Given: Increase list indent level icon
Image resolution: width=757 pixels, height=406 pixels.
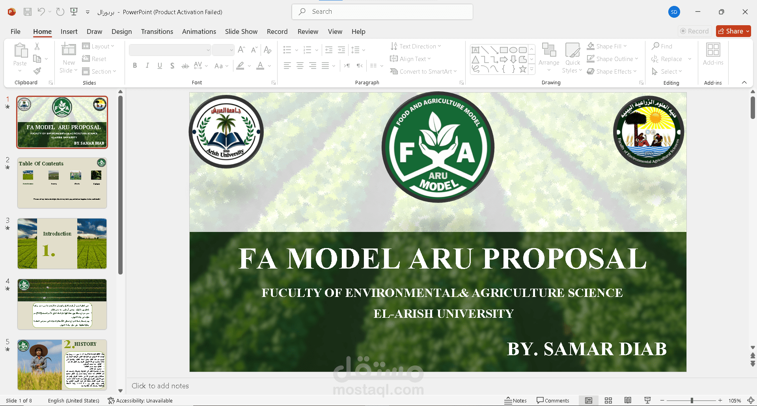Looking at the screenshot, I should pos(341,50).
